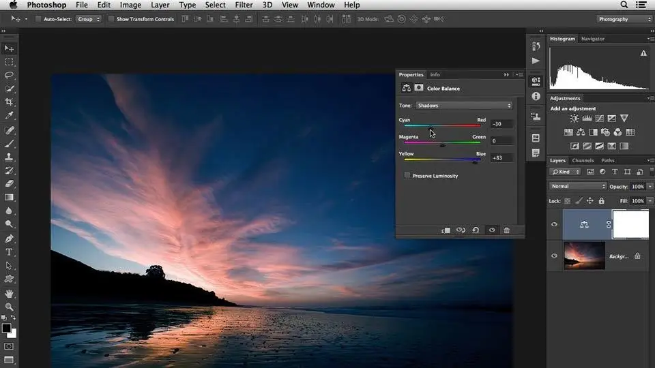Activate the Zoom tool
Viewport: 655px width, 368px height.
click(10, 307)
